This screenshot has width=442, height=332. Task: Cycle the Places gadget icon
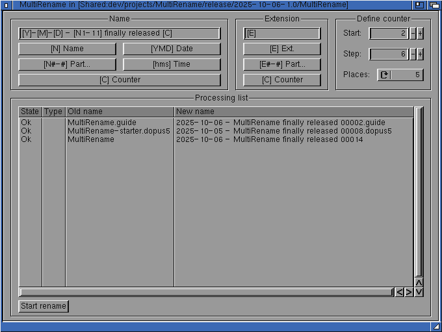[384, 75]
